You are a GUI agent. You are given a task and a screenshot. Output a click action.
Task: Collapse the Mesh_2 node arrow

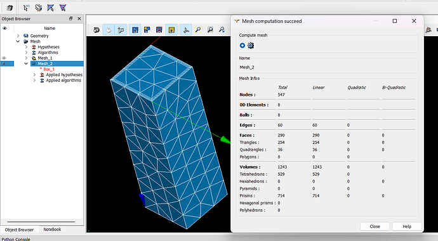pyautogui.click(x=26, y=63)
